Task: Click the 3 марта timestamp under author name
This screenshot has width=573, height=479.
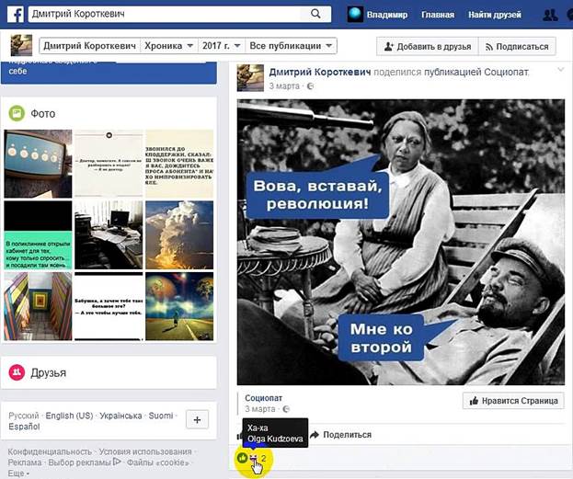Action: [284, 86]
